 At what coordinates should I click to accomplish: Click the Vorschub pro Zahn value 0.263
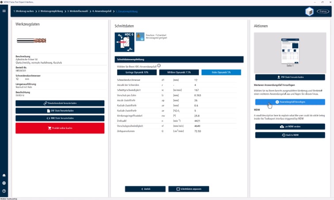[x=197, y=95]
